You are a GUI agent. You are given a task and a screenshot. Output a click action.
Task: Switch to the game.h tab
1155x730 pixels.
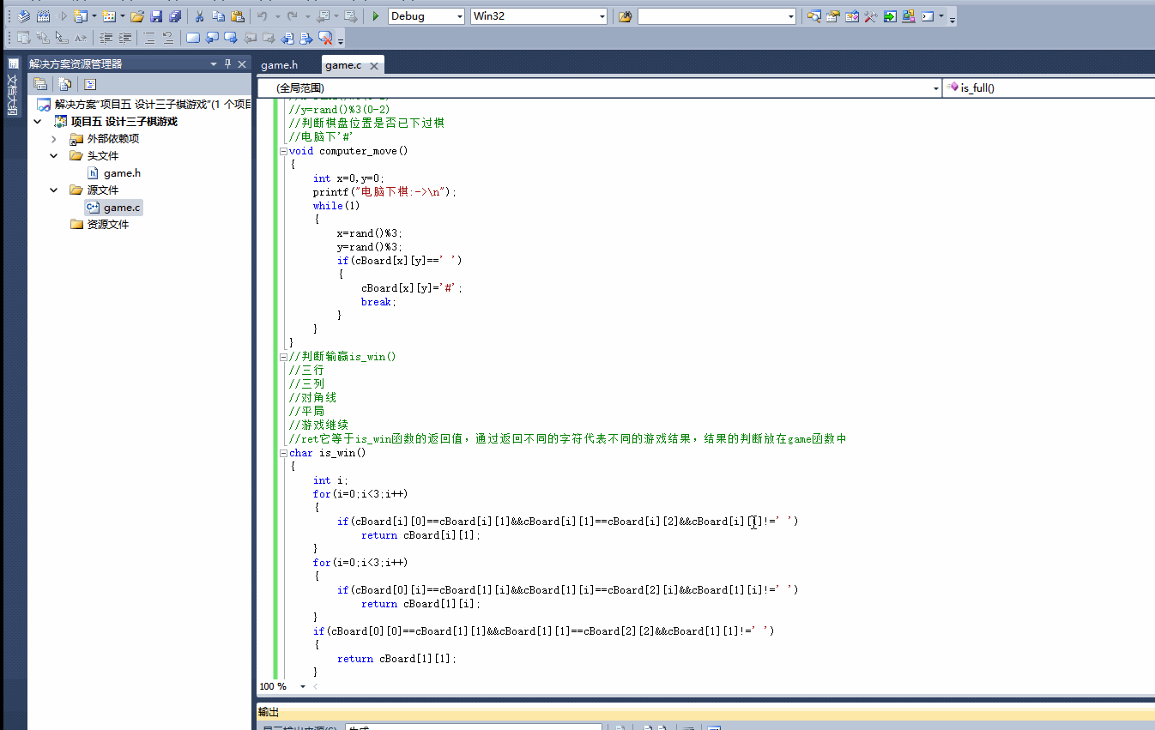pos(280,65)
